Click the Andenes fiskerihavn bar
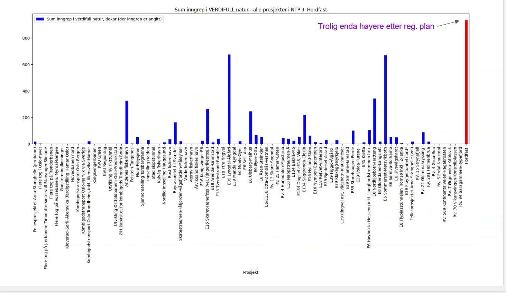 (x=127, y=122)
